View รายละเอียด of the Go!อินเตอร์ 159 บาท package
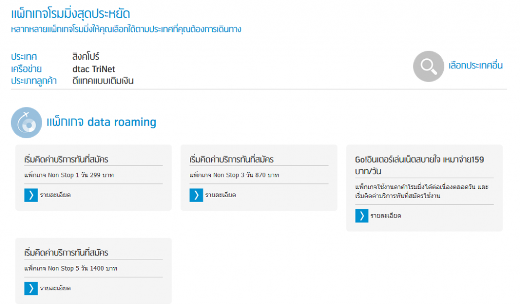This screenshot has width=520, height=305. coord(385,216)
